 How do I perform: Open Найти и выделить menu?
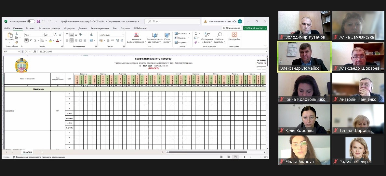(220, 38)
